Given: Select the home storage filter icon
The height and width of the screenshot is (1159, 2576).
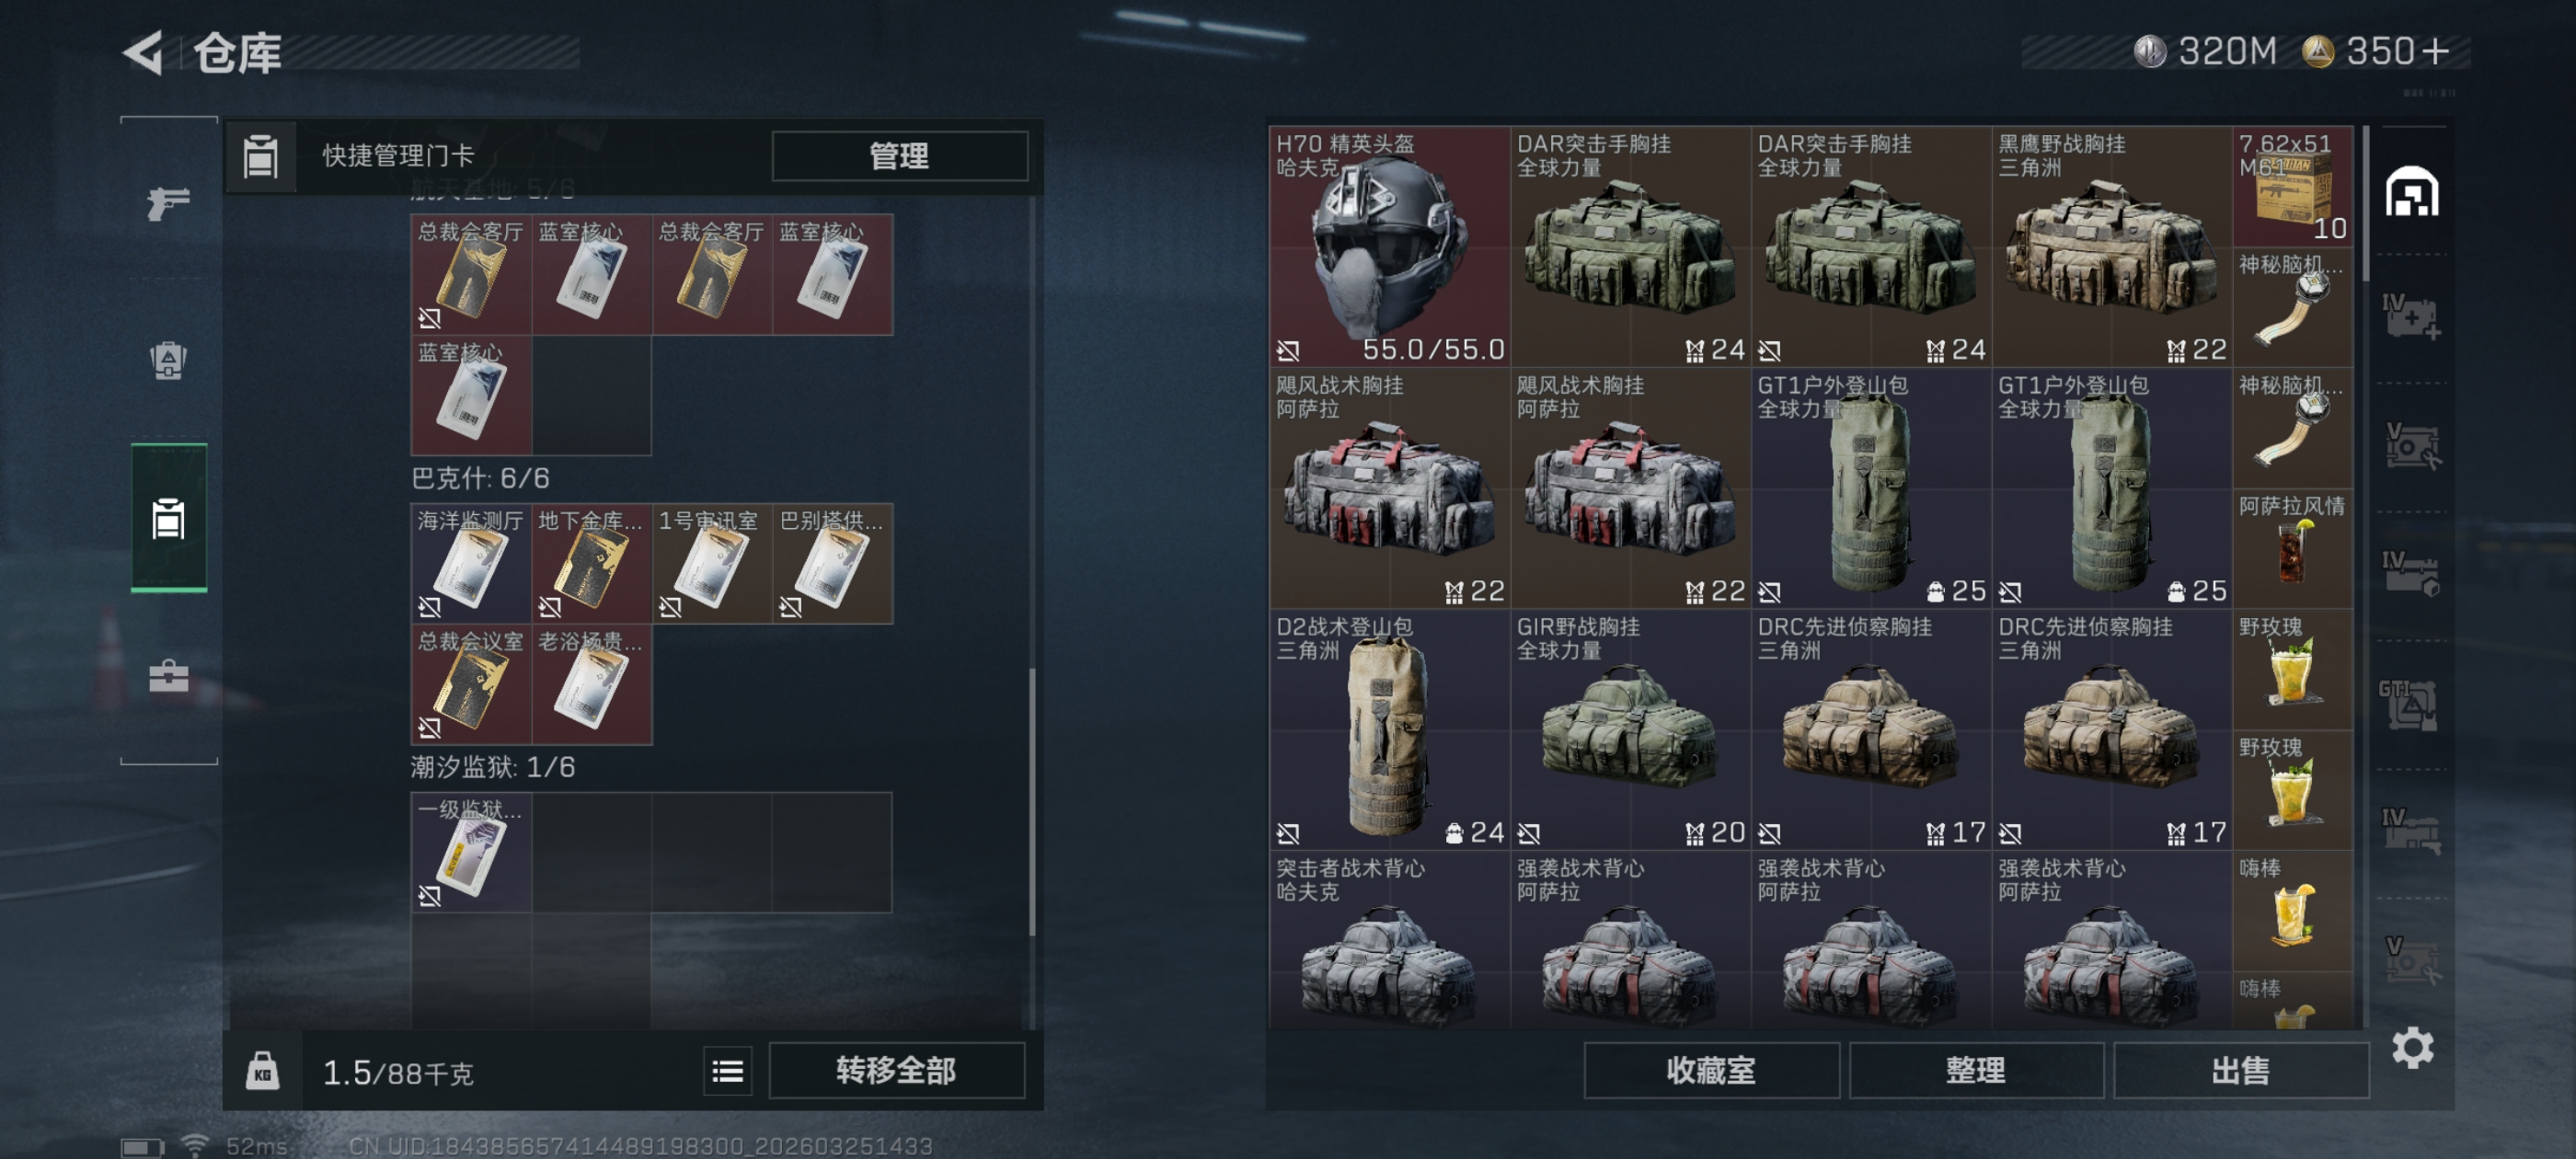Looking at the screenshot, I should 2412,192.
